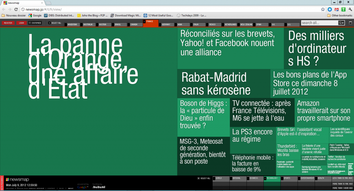The image size is (354, 191).
Task: Enable the Netherlands country checkbox
Action: point(223,25)
